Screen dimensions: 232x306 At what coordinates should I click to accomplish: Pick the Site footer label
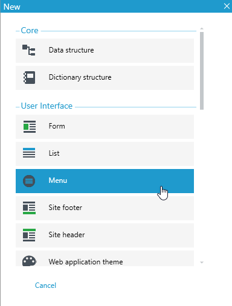click(x=65, y=208)
